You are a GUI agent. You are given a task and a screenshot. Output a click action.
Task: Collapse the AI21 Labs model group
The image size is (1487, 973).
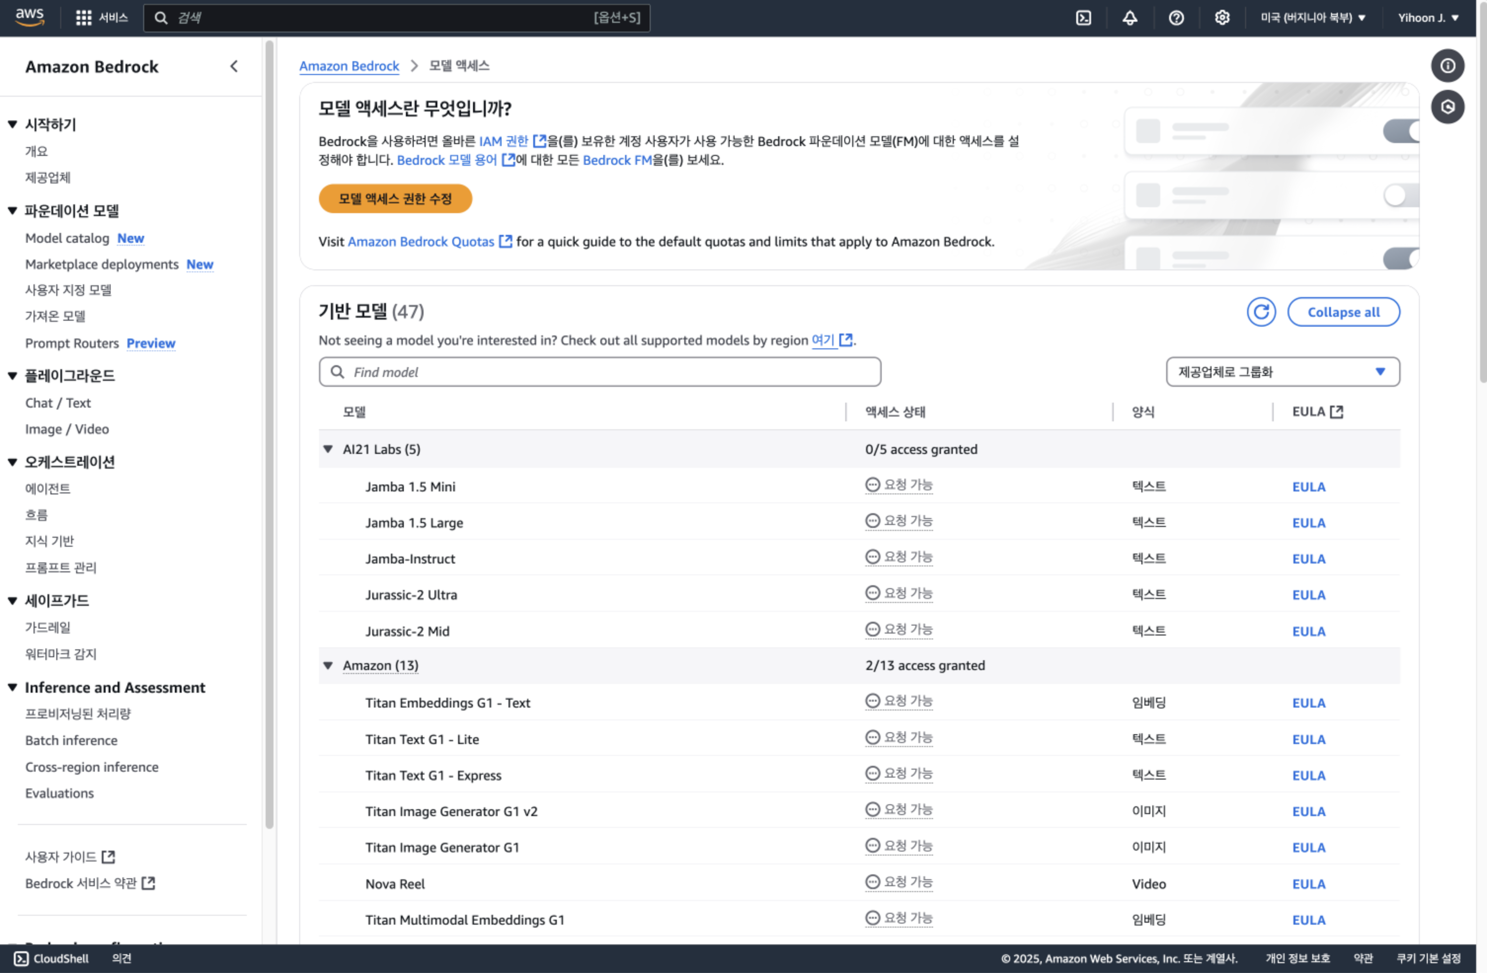(328, 449)
